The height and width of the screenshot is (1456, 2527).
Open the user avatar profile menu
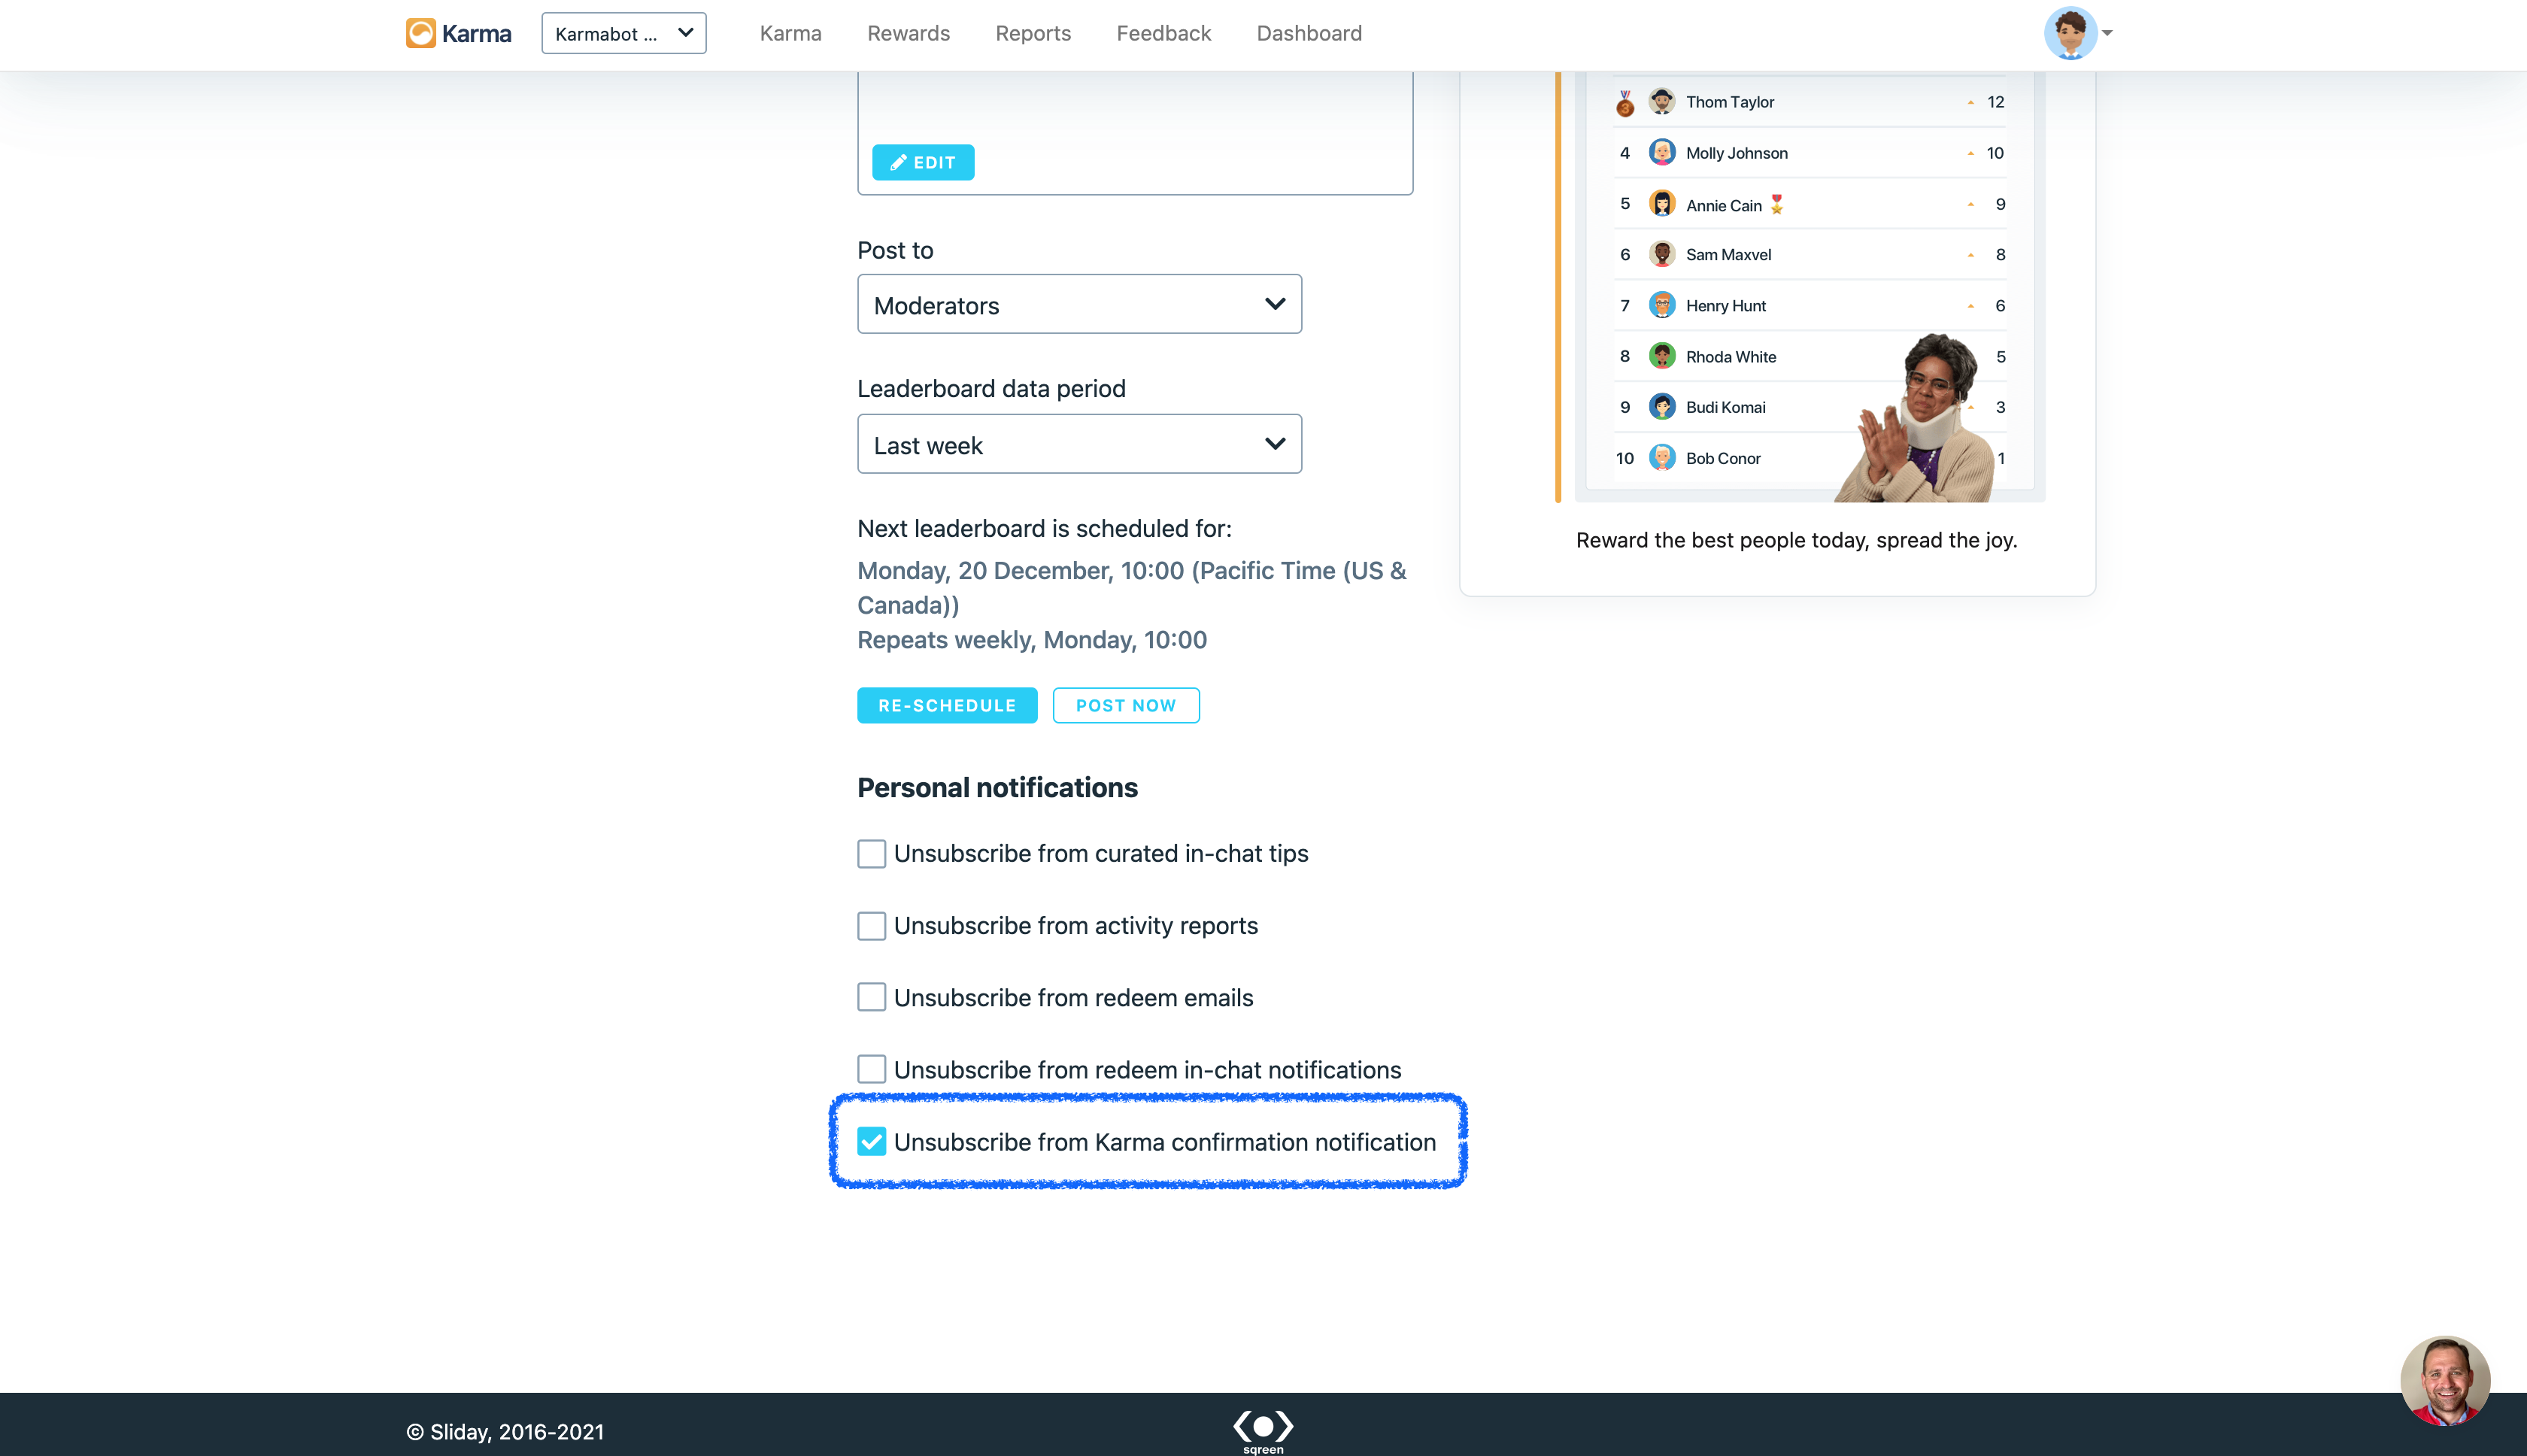pyautogui.click(x=2070, y=33)
